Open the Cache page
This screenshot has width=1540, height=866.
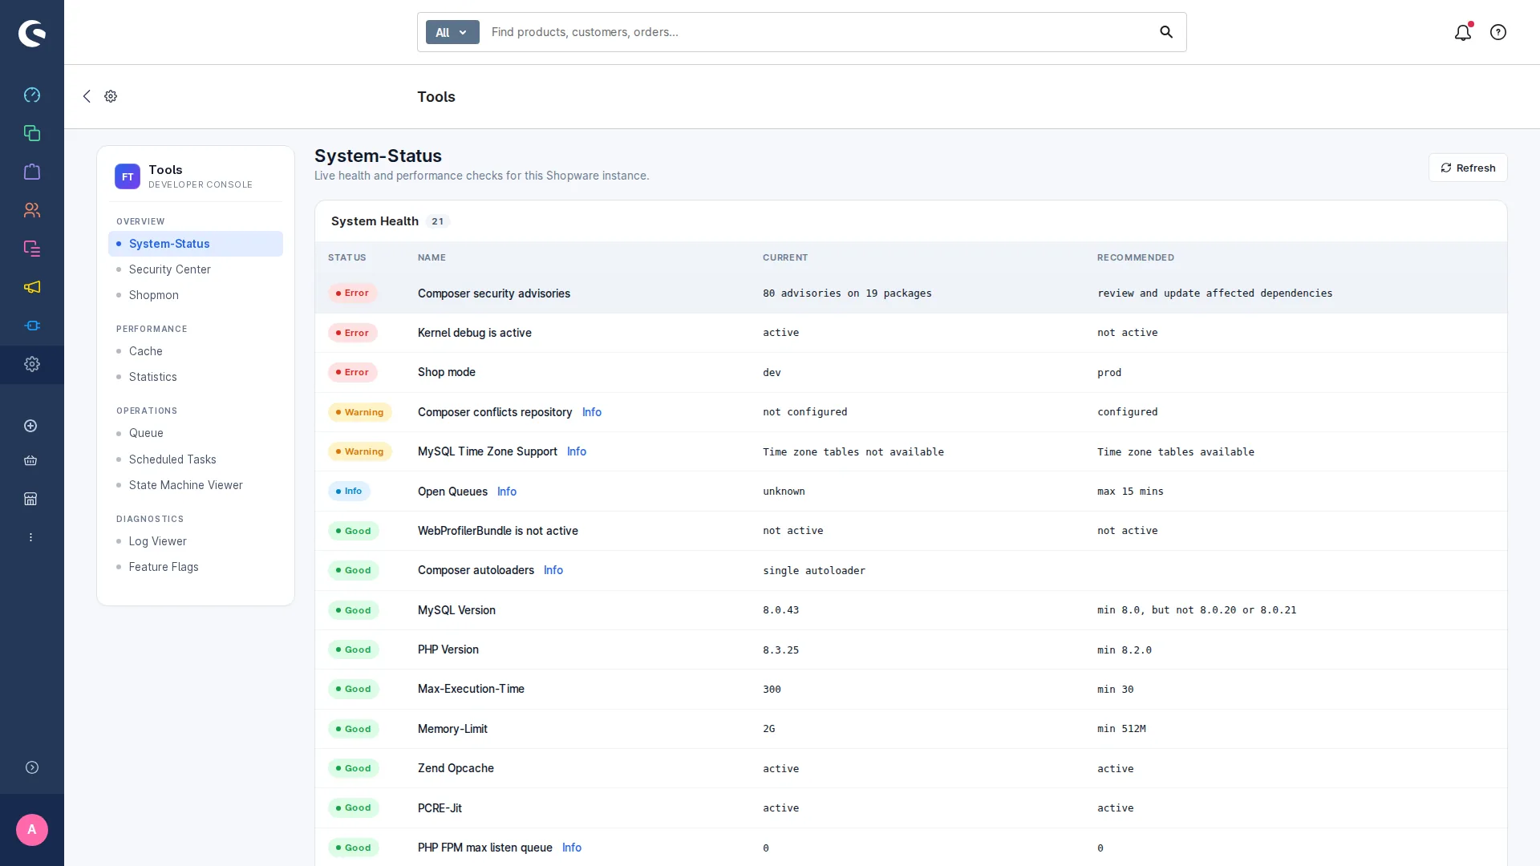(x=196, y=351)
